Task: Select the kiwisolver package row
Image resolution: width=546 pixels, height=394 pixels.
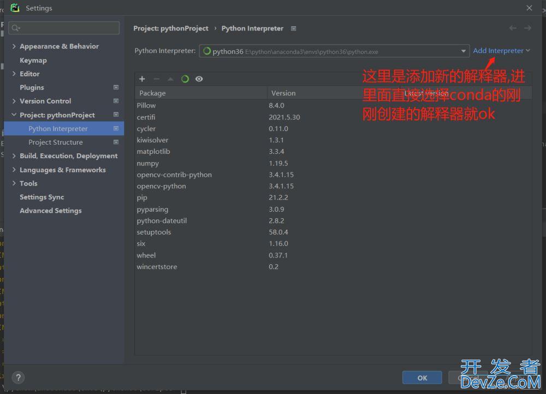Action: [x=333, y=140]
